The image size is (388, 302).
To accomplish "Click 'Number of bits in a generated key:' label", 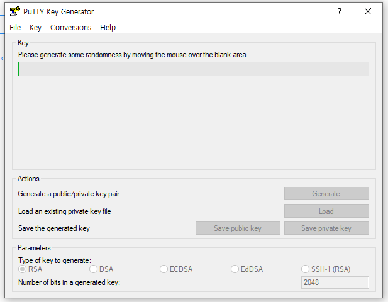I will tap(69, 282).
